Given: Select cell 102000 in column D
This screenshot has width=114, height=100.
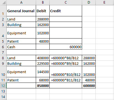Looking at the screenshot, I should (89, 72).
